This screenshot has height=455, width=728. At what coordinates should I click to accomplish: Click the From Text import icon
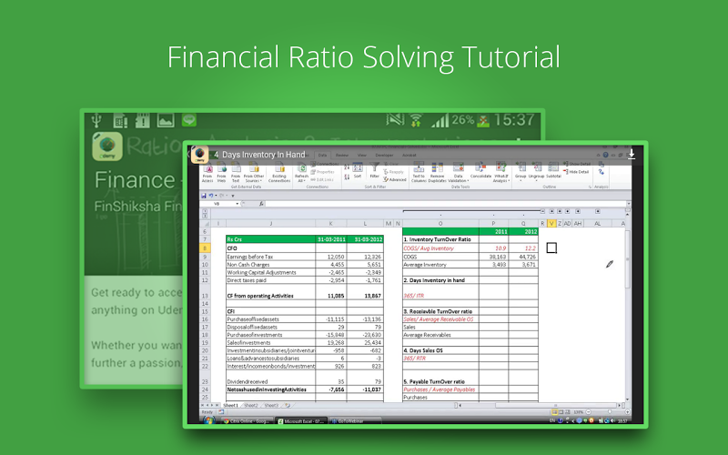click(236, 173)
